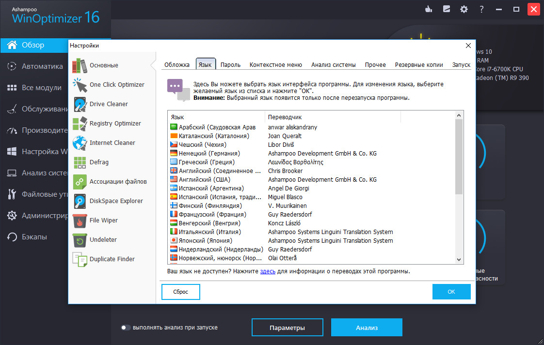
Task: Select the One Click Optimizer icon
Action: 80,85
